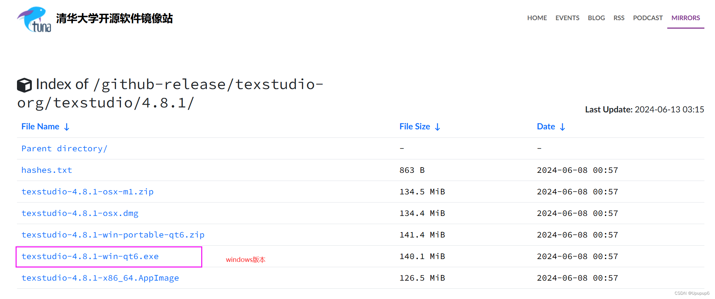Click the package box icon beside Index of
The height and width of the screenshot is (299, 715).
pos(24,85)
